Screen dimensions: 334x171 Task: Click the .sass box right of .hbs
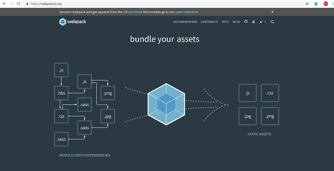pyautogui.click(x=85, y=105)
